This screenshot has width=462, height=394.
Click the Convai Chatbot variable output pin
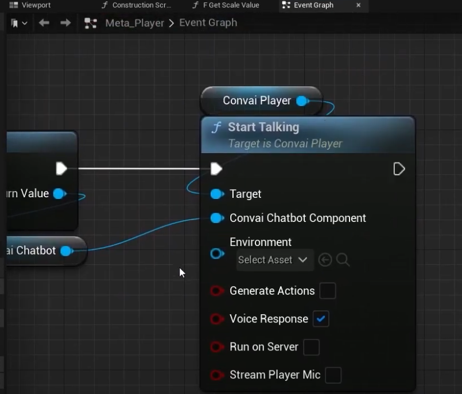(x=67, y=251)
